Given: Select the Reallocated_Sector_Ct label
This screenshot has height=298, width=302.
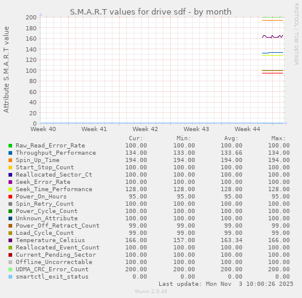Looking at the screenshot, I should point(54,175).
